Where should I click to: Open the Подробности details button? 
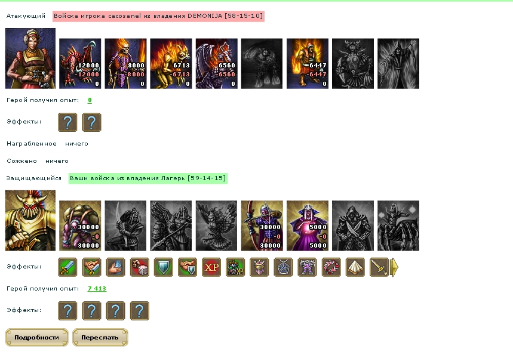(x=36, y=337)
